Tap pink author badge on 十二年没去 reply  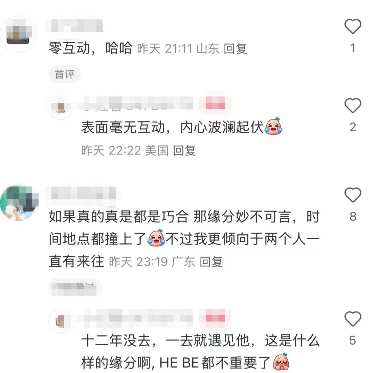point(215,317)
